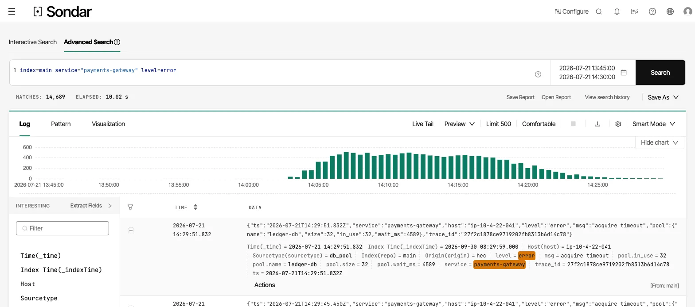695x307 pixels.
Task: Click the 14:10:00 chart axis label
Action: pos(388,185)
